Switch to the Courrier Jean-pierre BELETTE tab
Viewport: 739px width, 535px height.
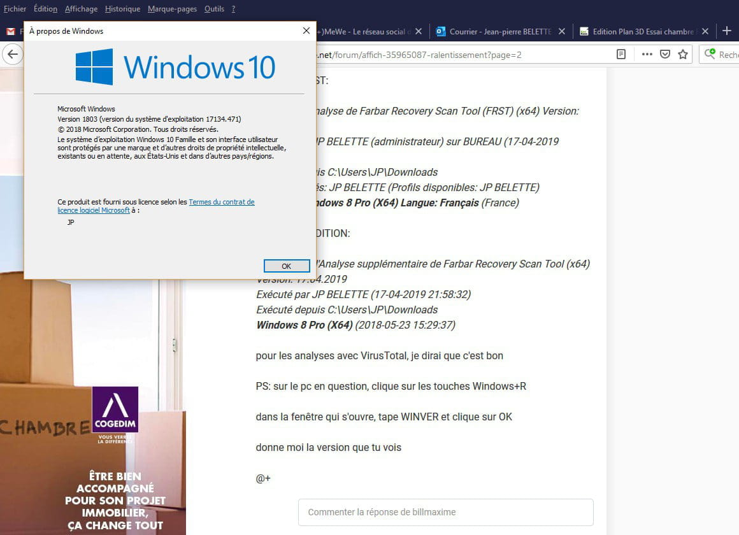(x=500, y=32)
